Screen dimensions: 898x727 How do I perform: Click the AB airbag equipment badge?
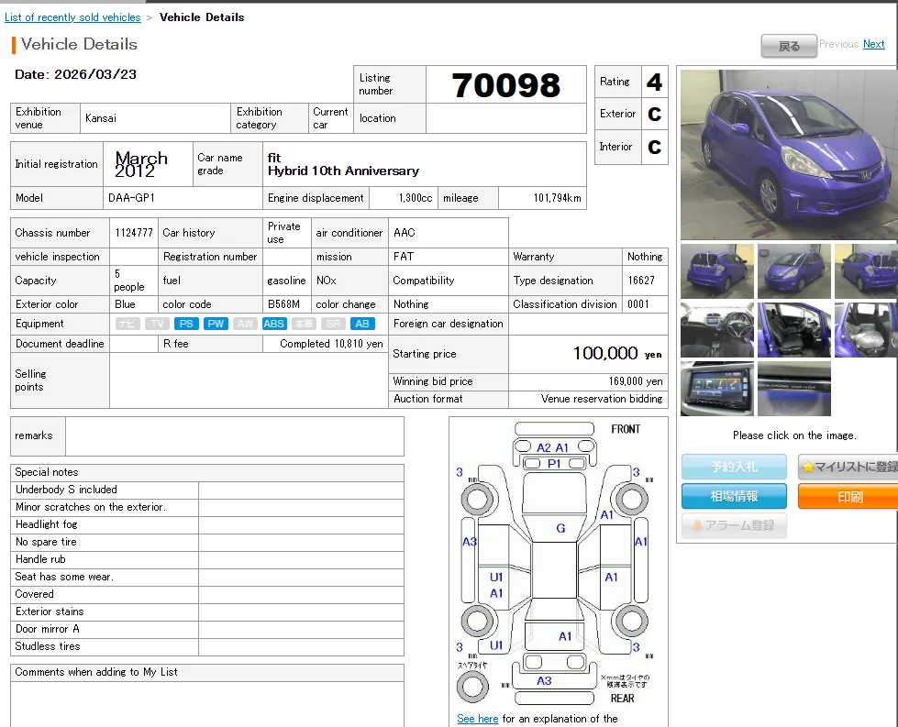click(362, 324)
